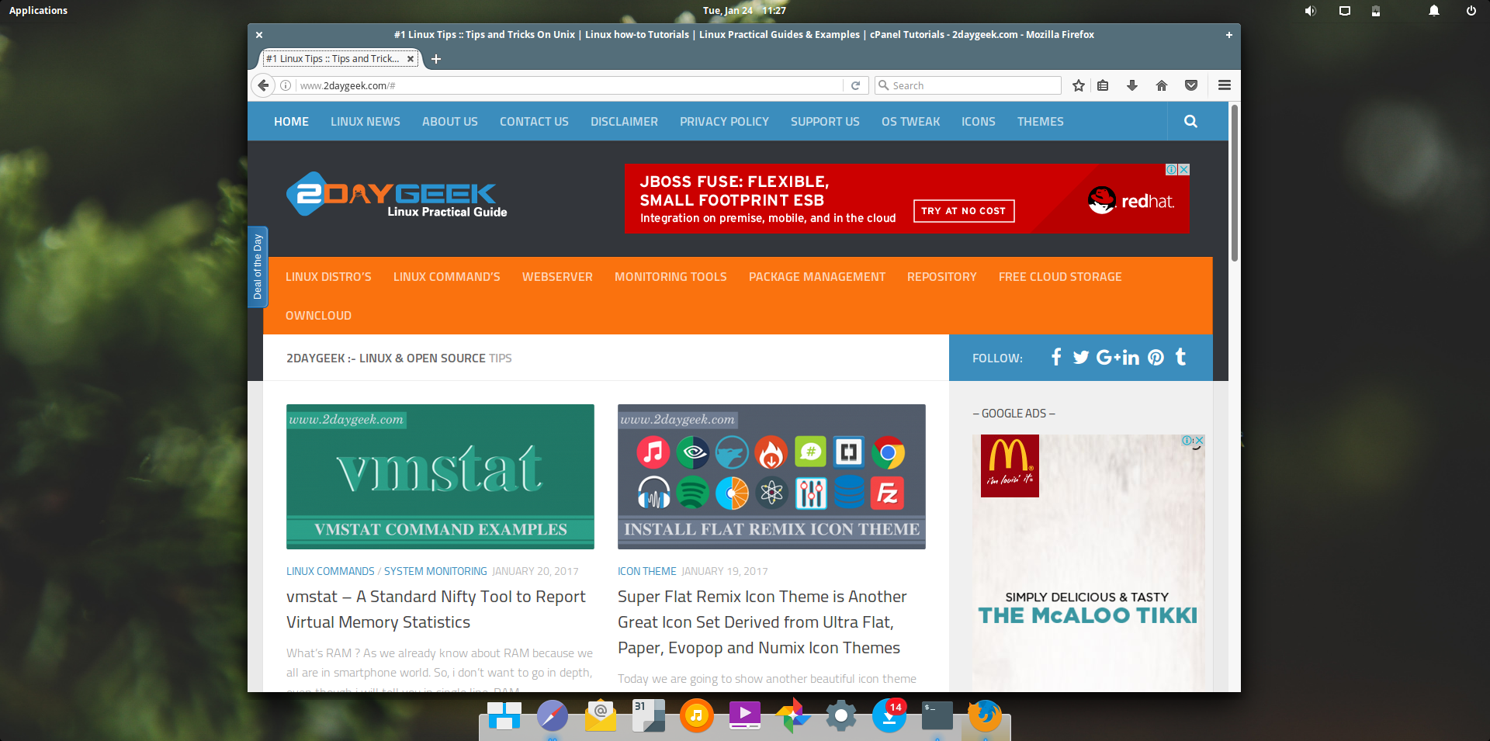This screenshot has height=741, width=1490.
Task: Open power menu in top panel
Action: pos(1471,11)
